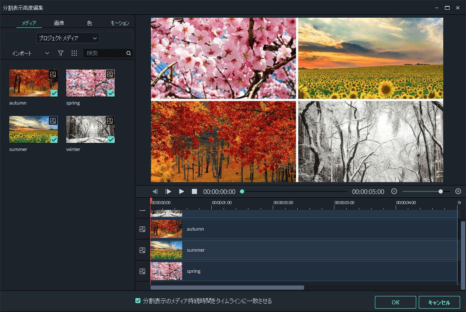466x312 pixels.
Task: Click the timeline zoom slider handle
Action: tap(441, 192)
